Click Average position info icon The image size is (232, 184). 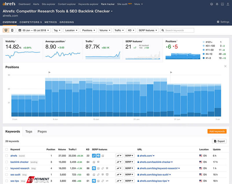pyautogui.click(x=66, y=41)
